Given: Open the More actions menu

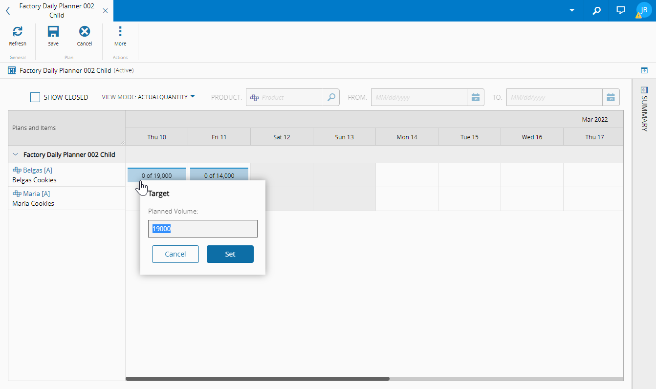Looking at the screenshot, I should tap(120, 36).
